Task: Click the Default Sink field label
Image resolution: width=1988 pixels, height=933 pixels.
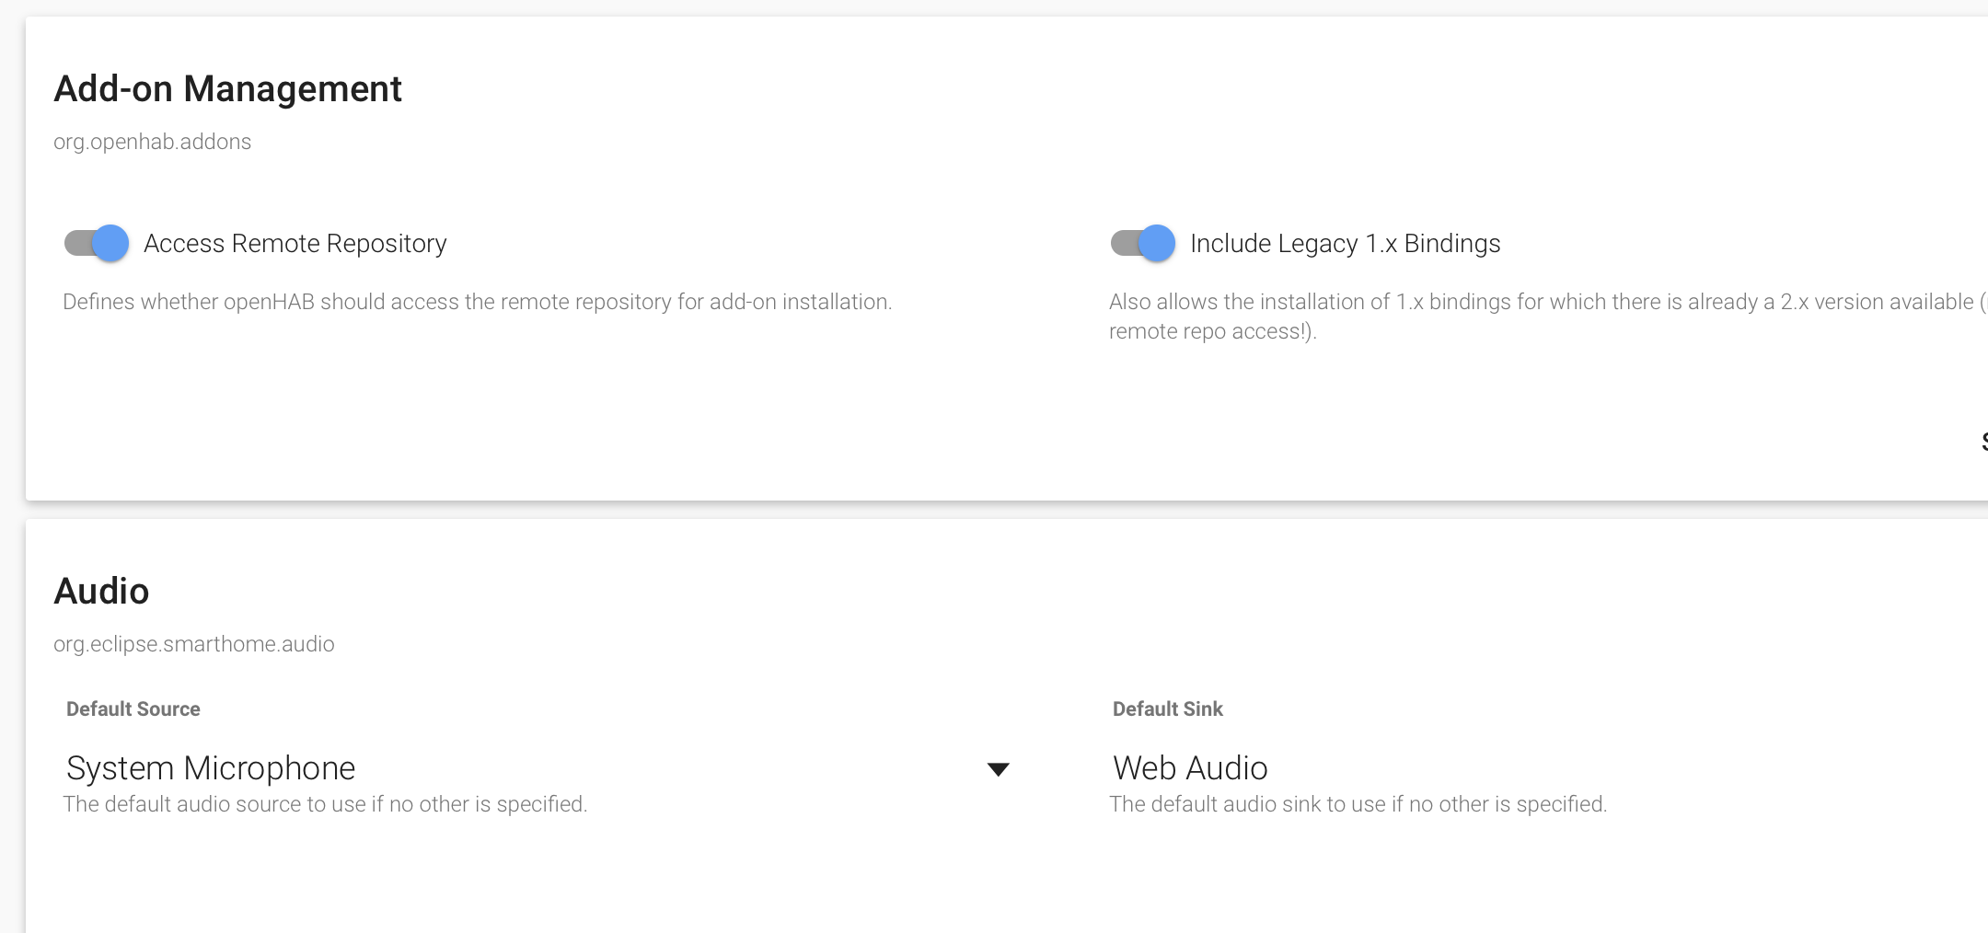Action: [x=1167, y=708]
